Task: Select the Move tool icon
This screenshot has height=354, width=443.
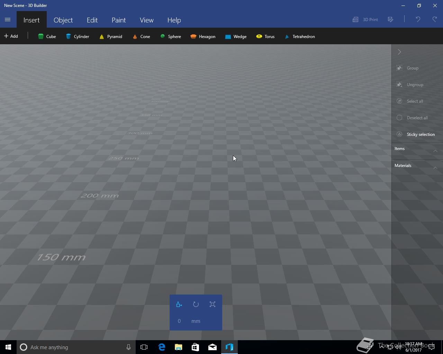Action: tap(179, 304)
